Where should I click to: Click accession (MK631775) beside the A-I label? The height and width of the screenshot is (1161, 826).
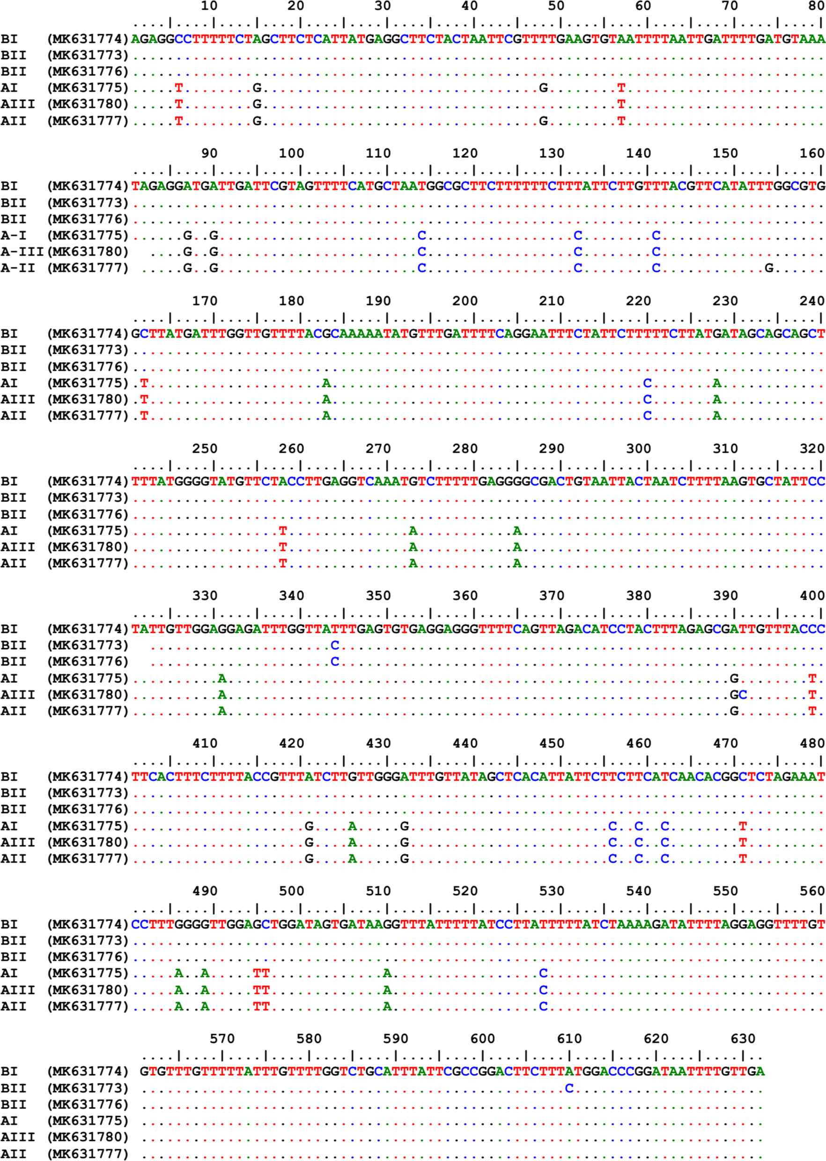88,236
